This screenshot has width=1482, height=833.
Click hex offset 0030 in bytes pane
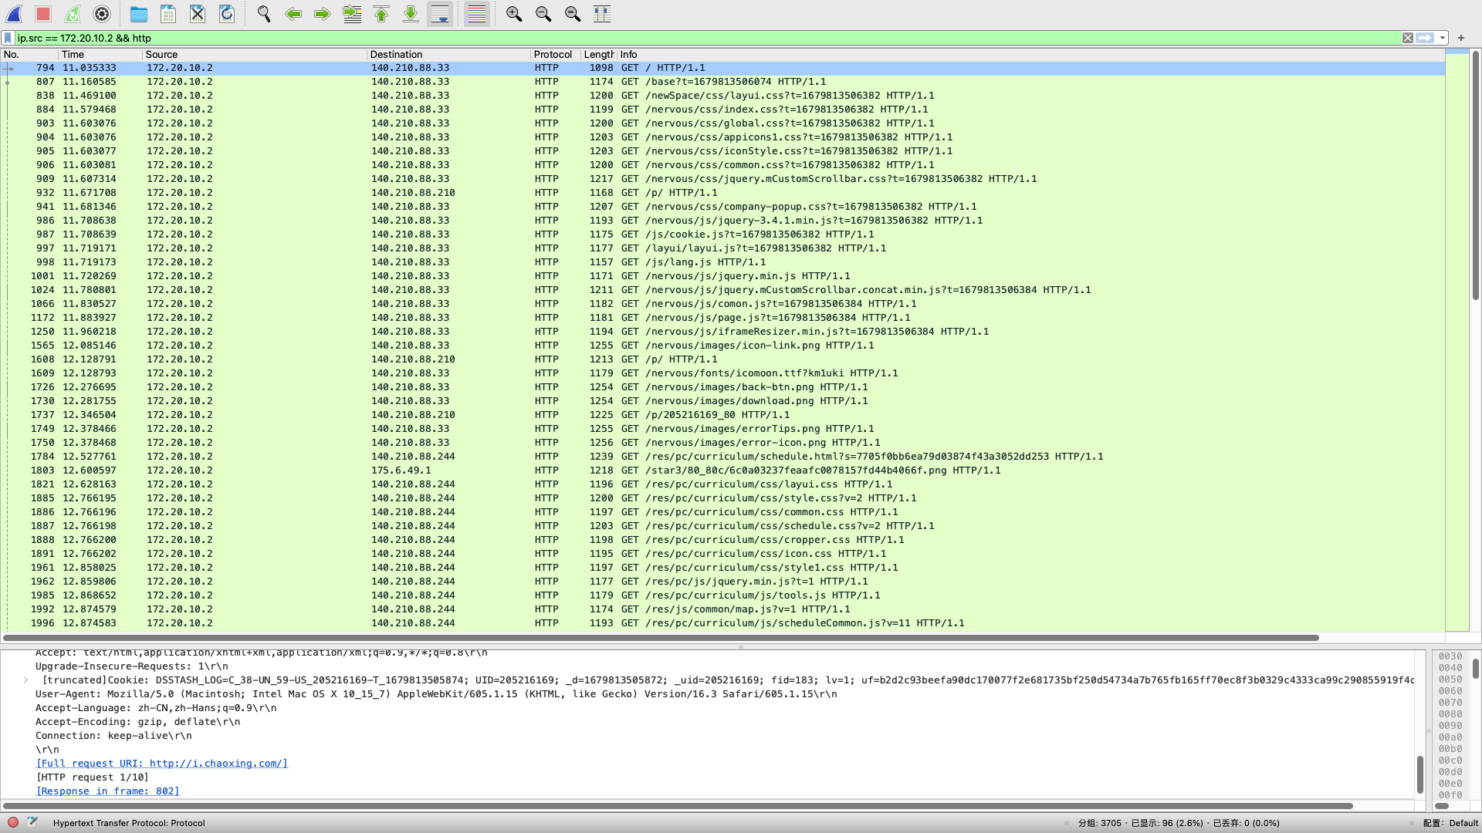tap(1450, 656)
